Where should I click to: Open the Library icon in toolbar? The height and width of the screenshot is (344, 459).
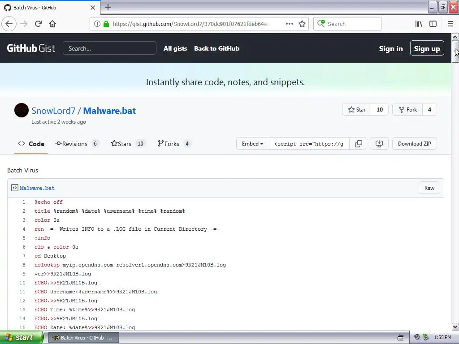pos(419,24)
